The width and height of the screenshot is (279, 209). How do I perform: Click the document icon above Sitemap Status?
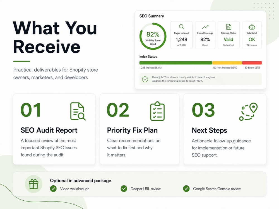click(x=229, y=27)
